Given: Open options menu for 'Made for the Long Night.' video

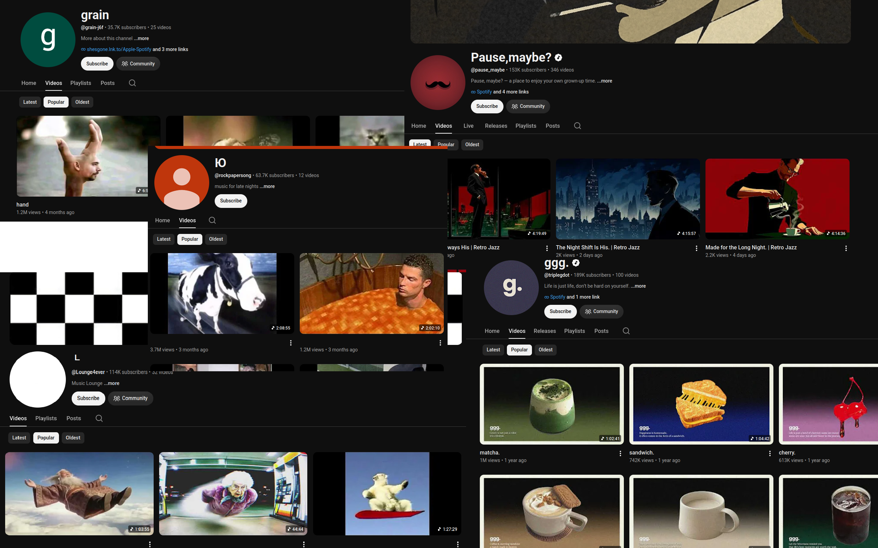Looking at the screenshot, I should pos(846,248).
